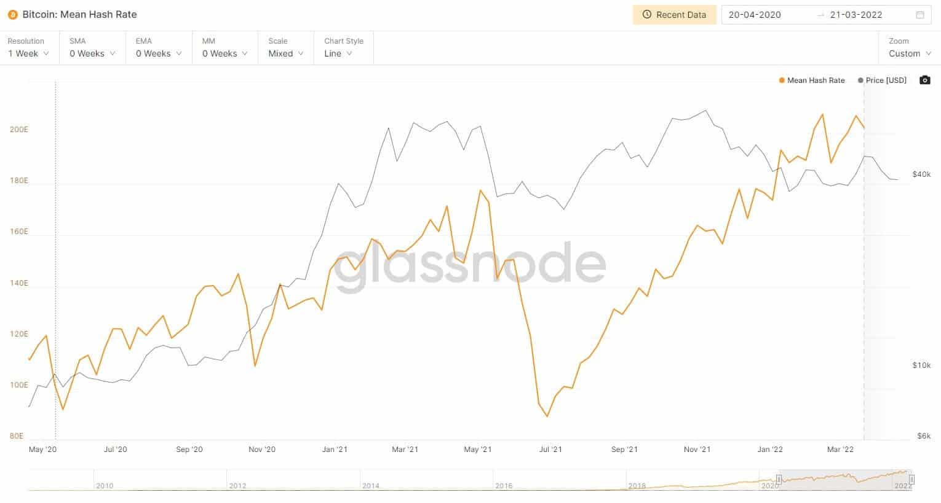Viewport: 941px width, 503px height.
Task: Open the SMA 0 Weeks dropdown
Action: click(92, 48)
